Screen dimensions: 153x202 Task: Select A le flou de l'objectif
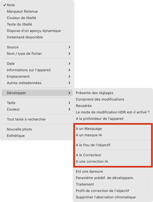(113, 145)
